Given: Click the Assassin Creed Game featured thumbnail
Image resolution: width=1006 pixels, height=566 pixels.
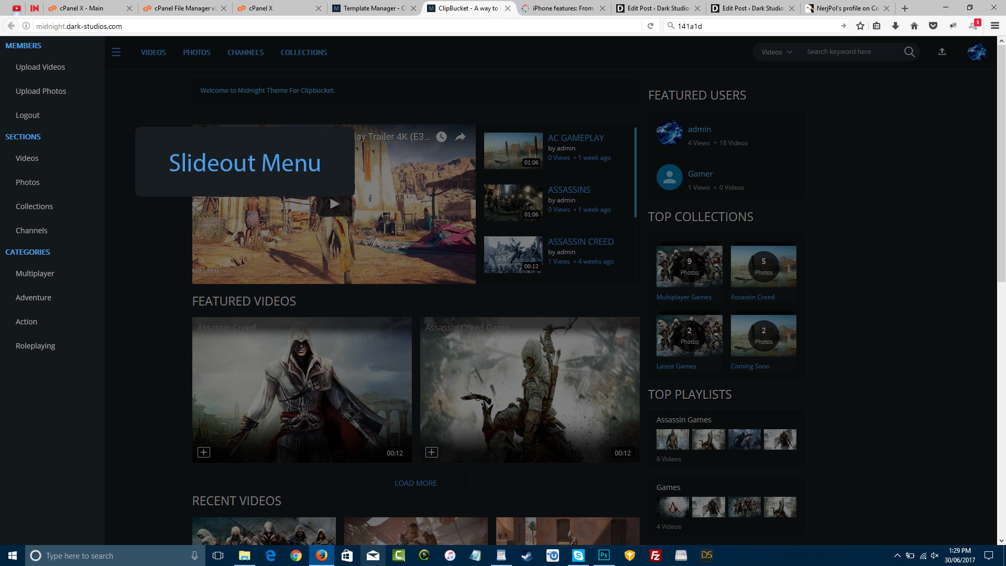Looking at the screenshot, I should pos(530,390).
